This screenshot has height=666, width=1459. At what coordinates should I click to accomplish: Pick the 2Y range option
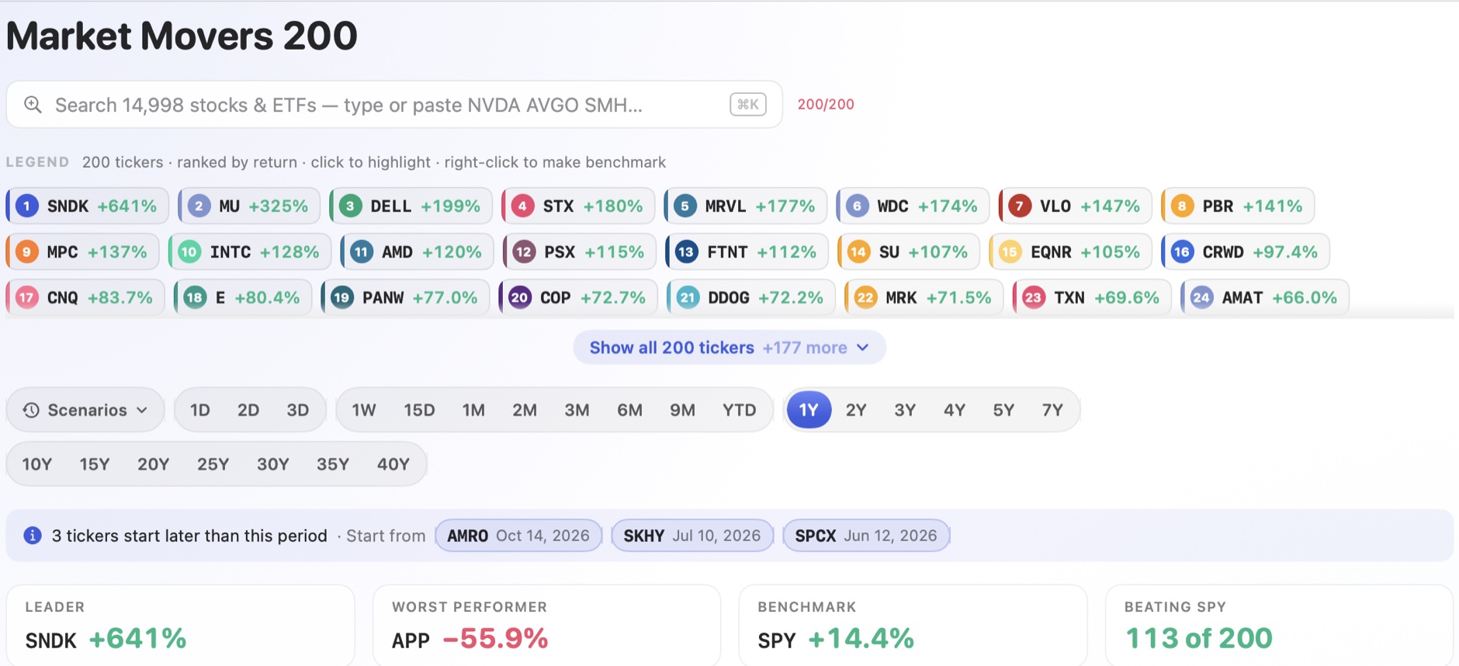point(856,410)
